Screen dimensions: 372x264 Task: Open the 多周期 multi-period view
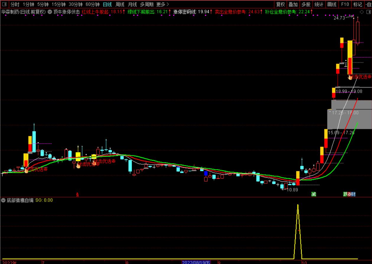[147, 4]
